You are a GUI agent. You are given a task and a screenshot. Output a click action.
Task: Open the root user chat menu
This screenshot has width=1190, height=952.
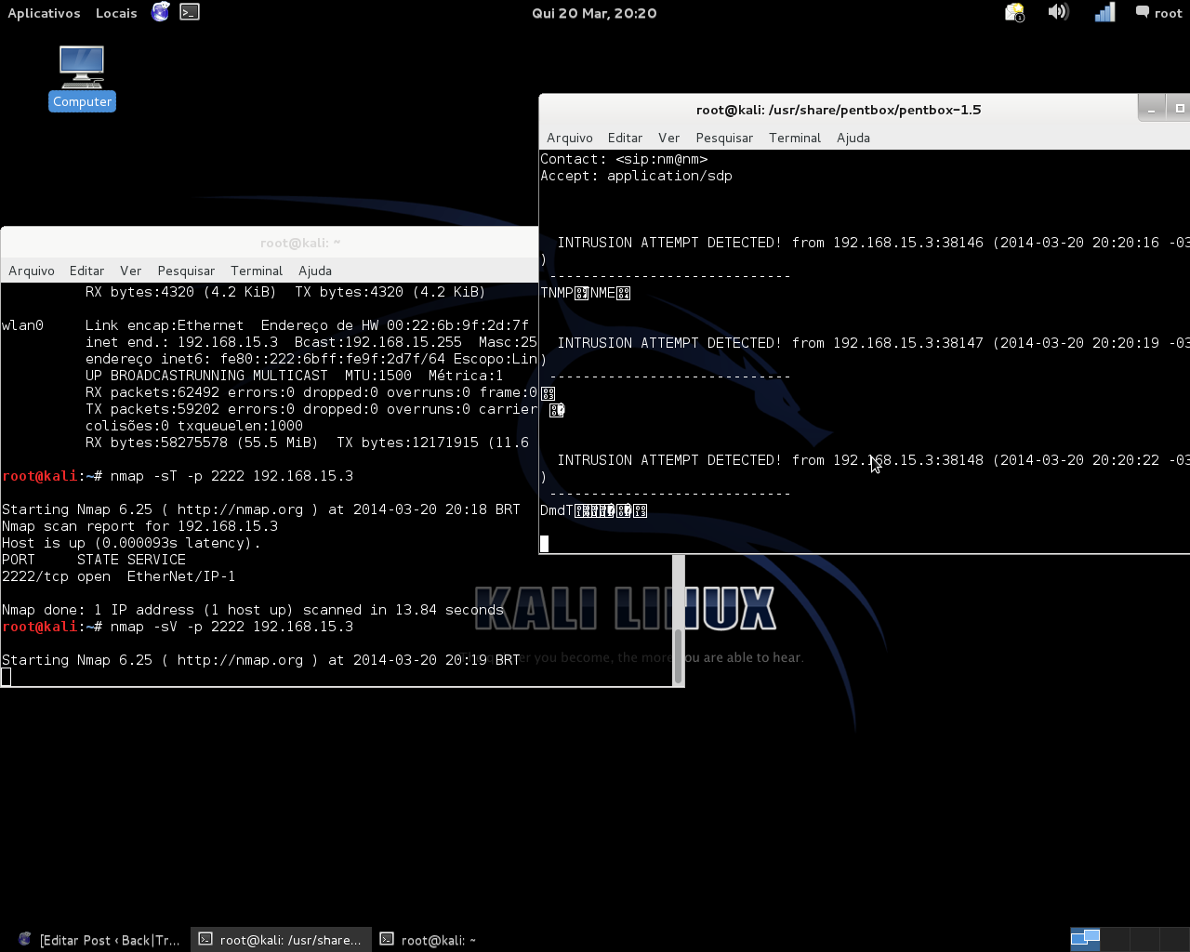1158,13
